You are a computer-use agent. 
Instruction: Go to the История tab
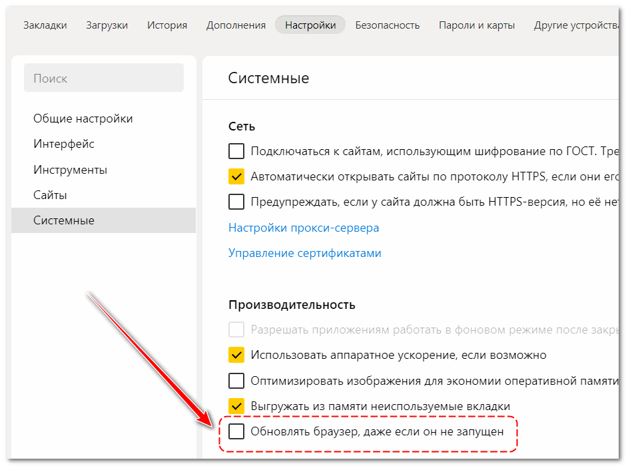[x=167, y=25]
